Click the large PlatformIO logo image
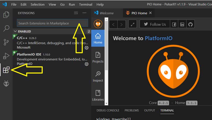 click(173, 71)
